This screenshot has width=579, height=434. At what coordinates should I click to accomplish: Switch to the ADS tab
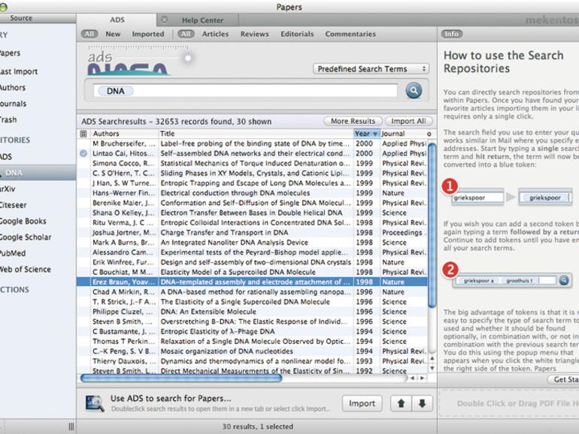pos(117,20)
